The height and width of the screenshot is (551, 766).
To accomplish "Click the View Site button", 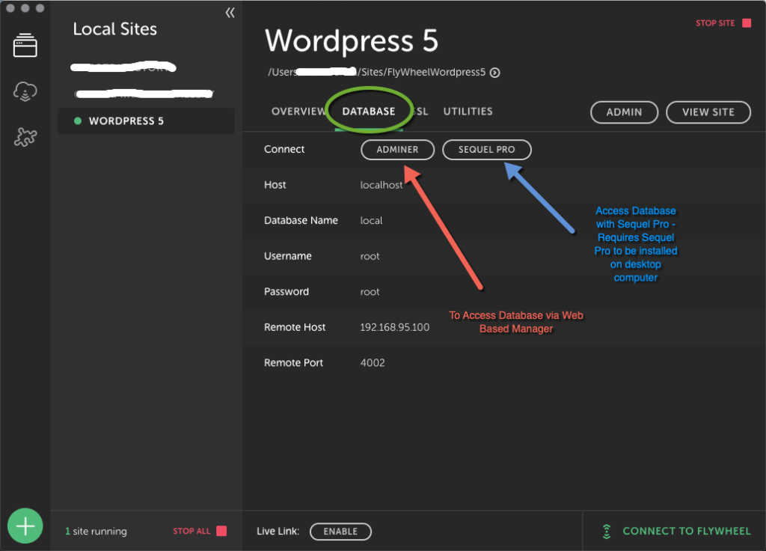I will 708,112.
